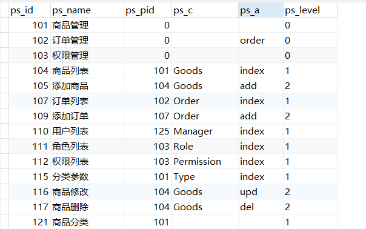This screenshot has height=229, width=366.
Task: Click the name cell 商品删除
Action: click(x=87, y=207)
